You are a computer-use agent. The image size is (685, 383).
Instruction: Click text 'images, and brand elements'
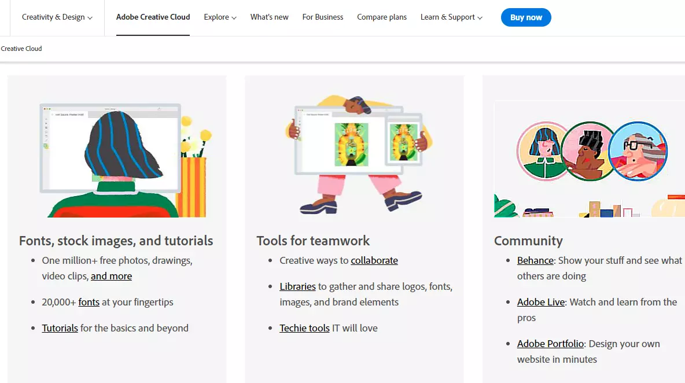tap(339, 302)
